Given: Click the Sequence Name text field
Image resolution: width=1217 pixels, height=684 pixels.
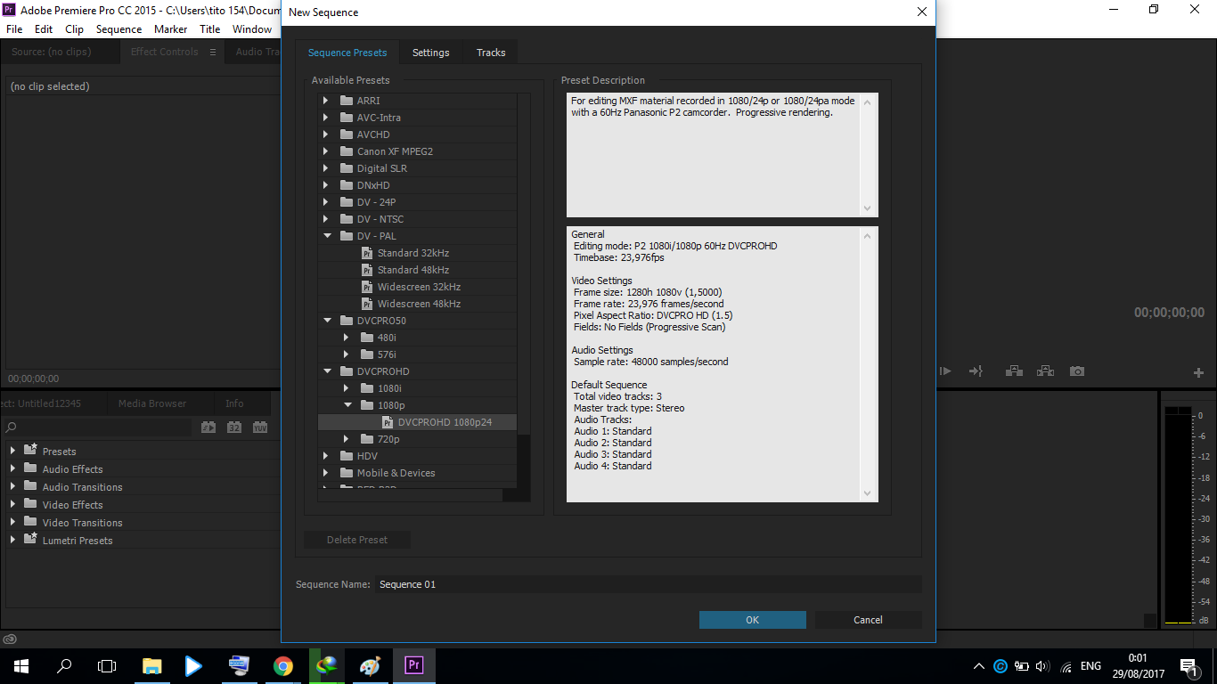Looking at the screenshot, I should tap(648, 584).
